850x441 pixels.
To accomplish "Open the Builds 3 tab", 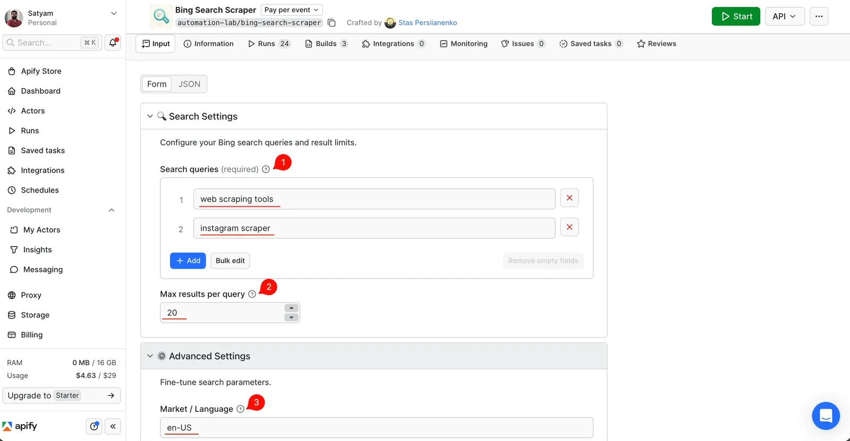I will 326,44.
